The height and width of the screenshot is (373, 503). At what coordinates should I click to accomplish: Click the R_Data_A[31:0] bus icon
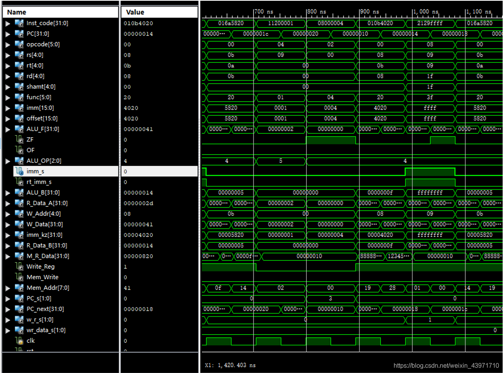tap(19, 203)
